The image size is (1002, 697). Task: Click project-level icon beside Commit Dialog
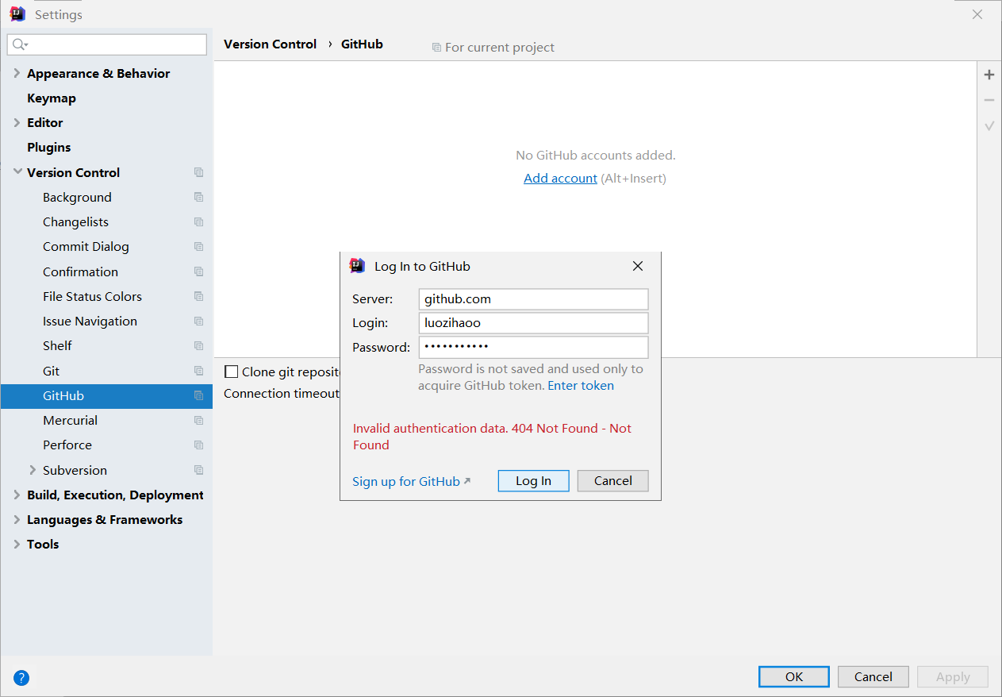coord(198,247)
